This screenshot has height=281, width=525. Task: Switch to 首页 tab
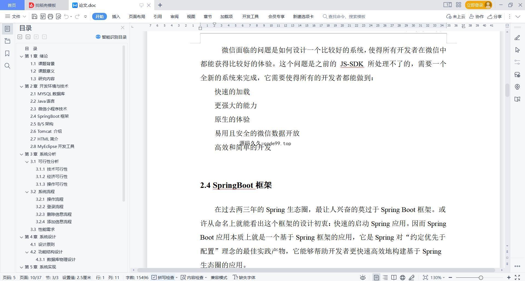(12, 5)
